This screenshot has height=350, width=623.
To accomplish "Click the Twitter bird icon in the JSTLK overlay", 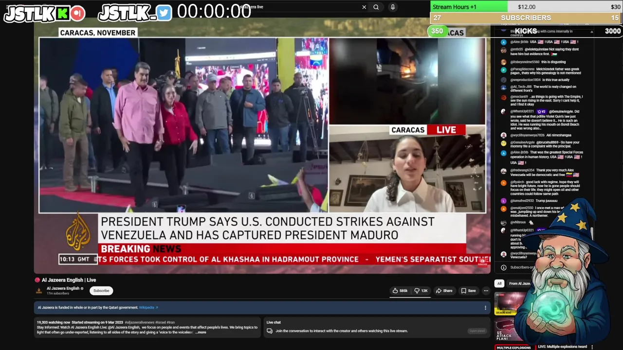I will click(x=164, y=13).
